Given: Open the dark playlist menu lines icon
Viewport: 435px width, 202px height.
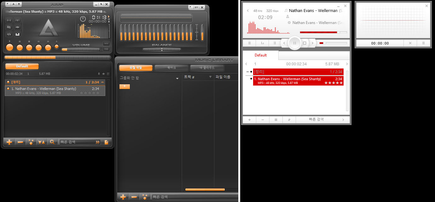Looking at the screenshot, I should [108, 74].
